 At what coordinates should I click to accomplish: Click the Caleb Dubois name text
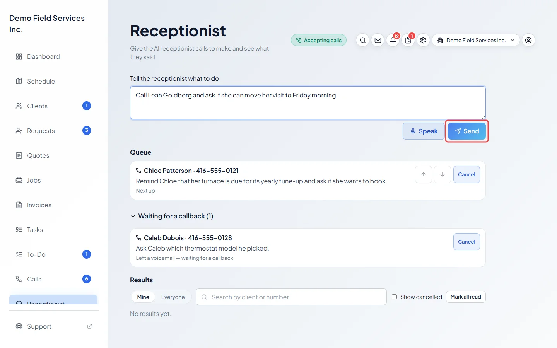point(164,238)
